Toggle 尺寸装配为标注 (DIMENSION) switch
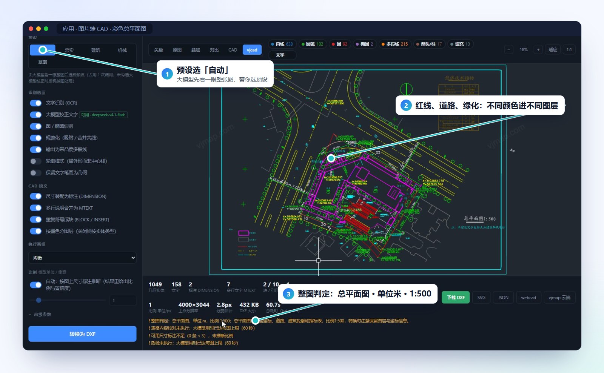604x373 pixels. coord(35,196)
